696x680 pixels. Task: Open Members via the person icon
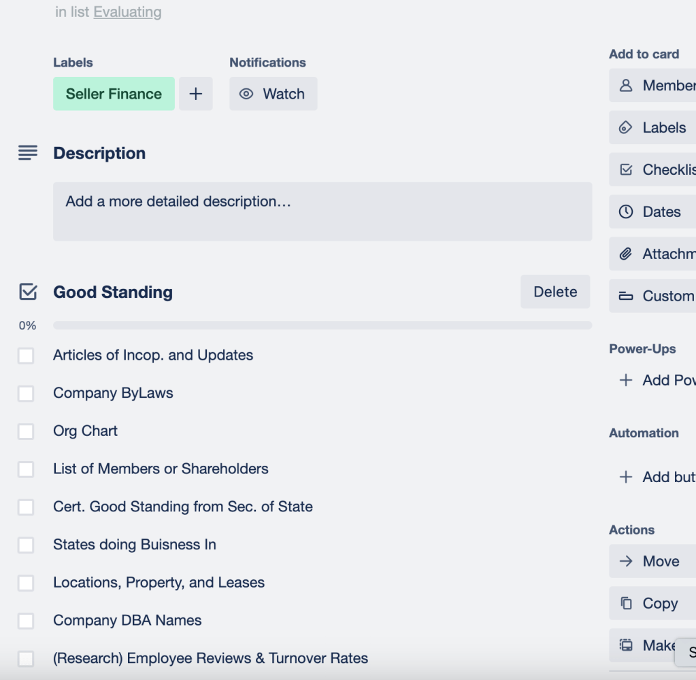(x=625, y=86)
